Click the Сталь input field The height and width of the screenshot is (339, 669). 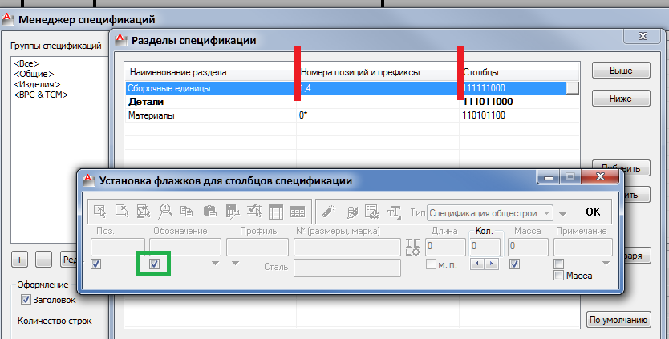[347, 268]
